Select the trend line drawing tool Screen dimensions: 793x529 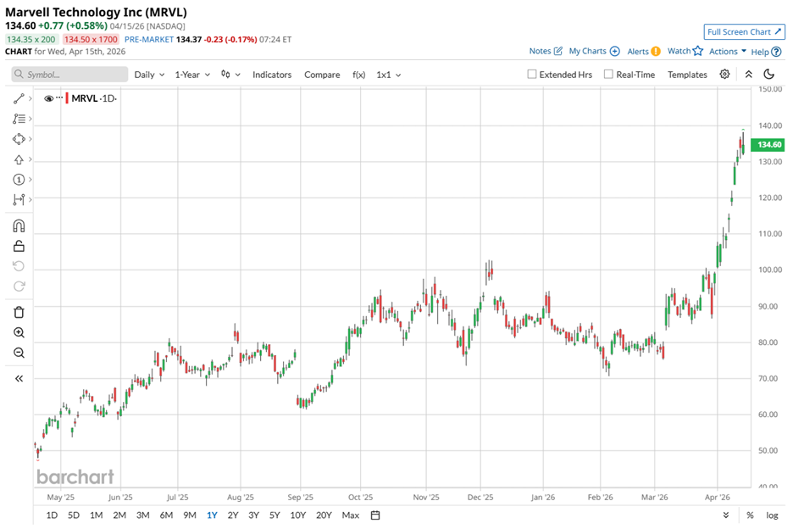[x=19, y=98]
